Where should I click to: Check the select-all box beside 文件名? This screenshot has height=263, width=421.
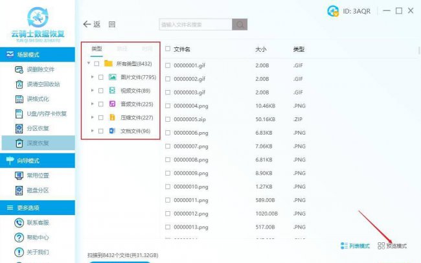(168, 49)
